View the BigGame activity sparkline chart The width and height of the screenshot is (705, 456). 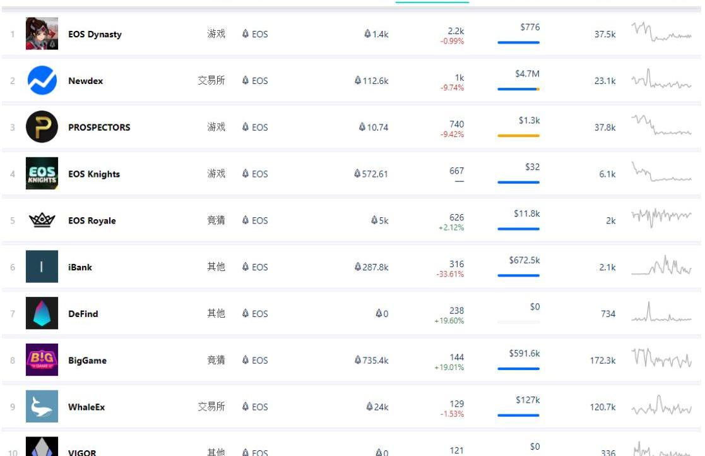(661, 358)
